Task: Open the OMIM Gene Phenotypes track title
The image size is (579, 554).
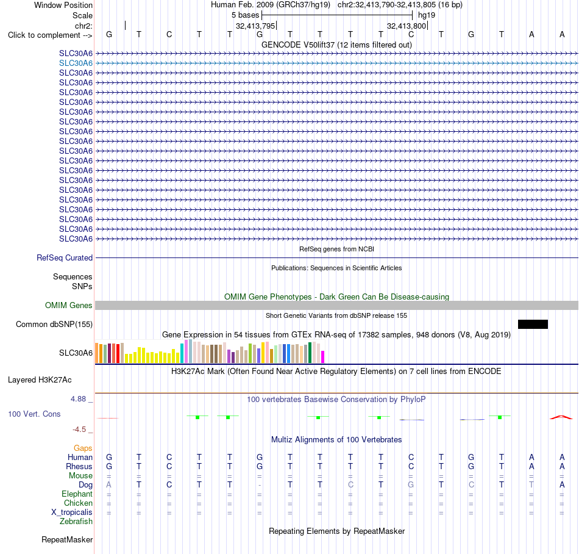Action: (x=336, y=297)
